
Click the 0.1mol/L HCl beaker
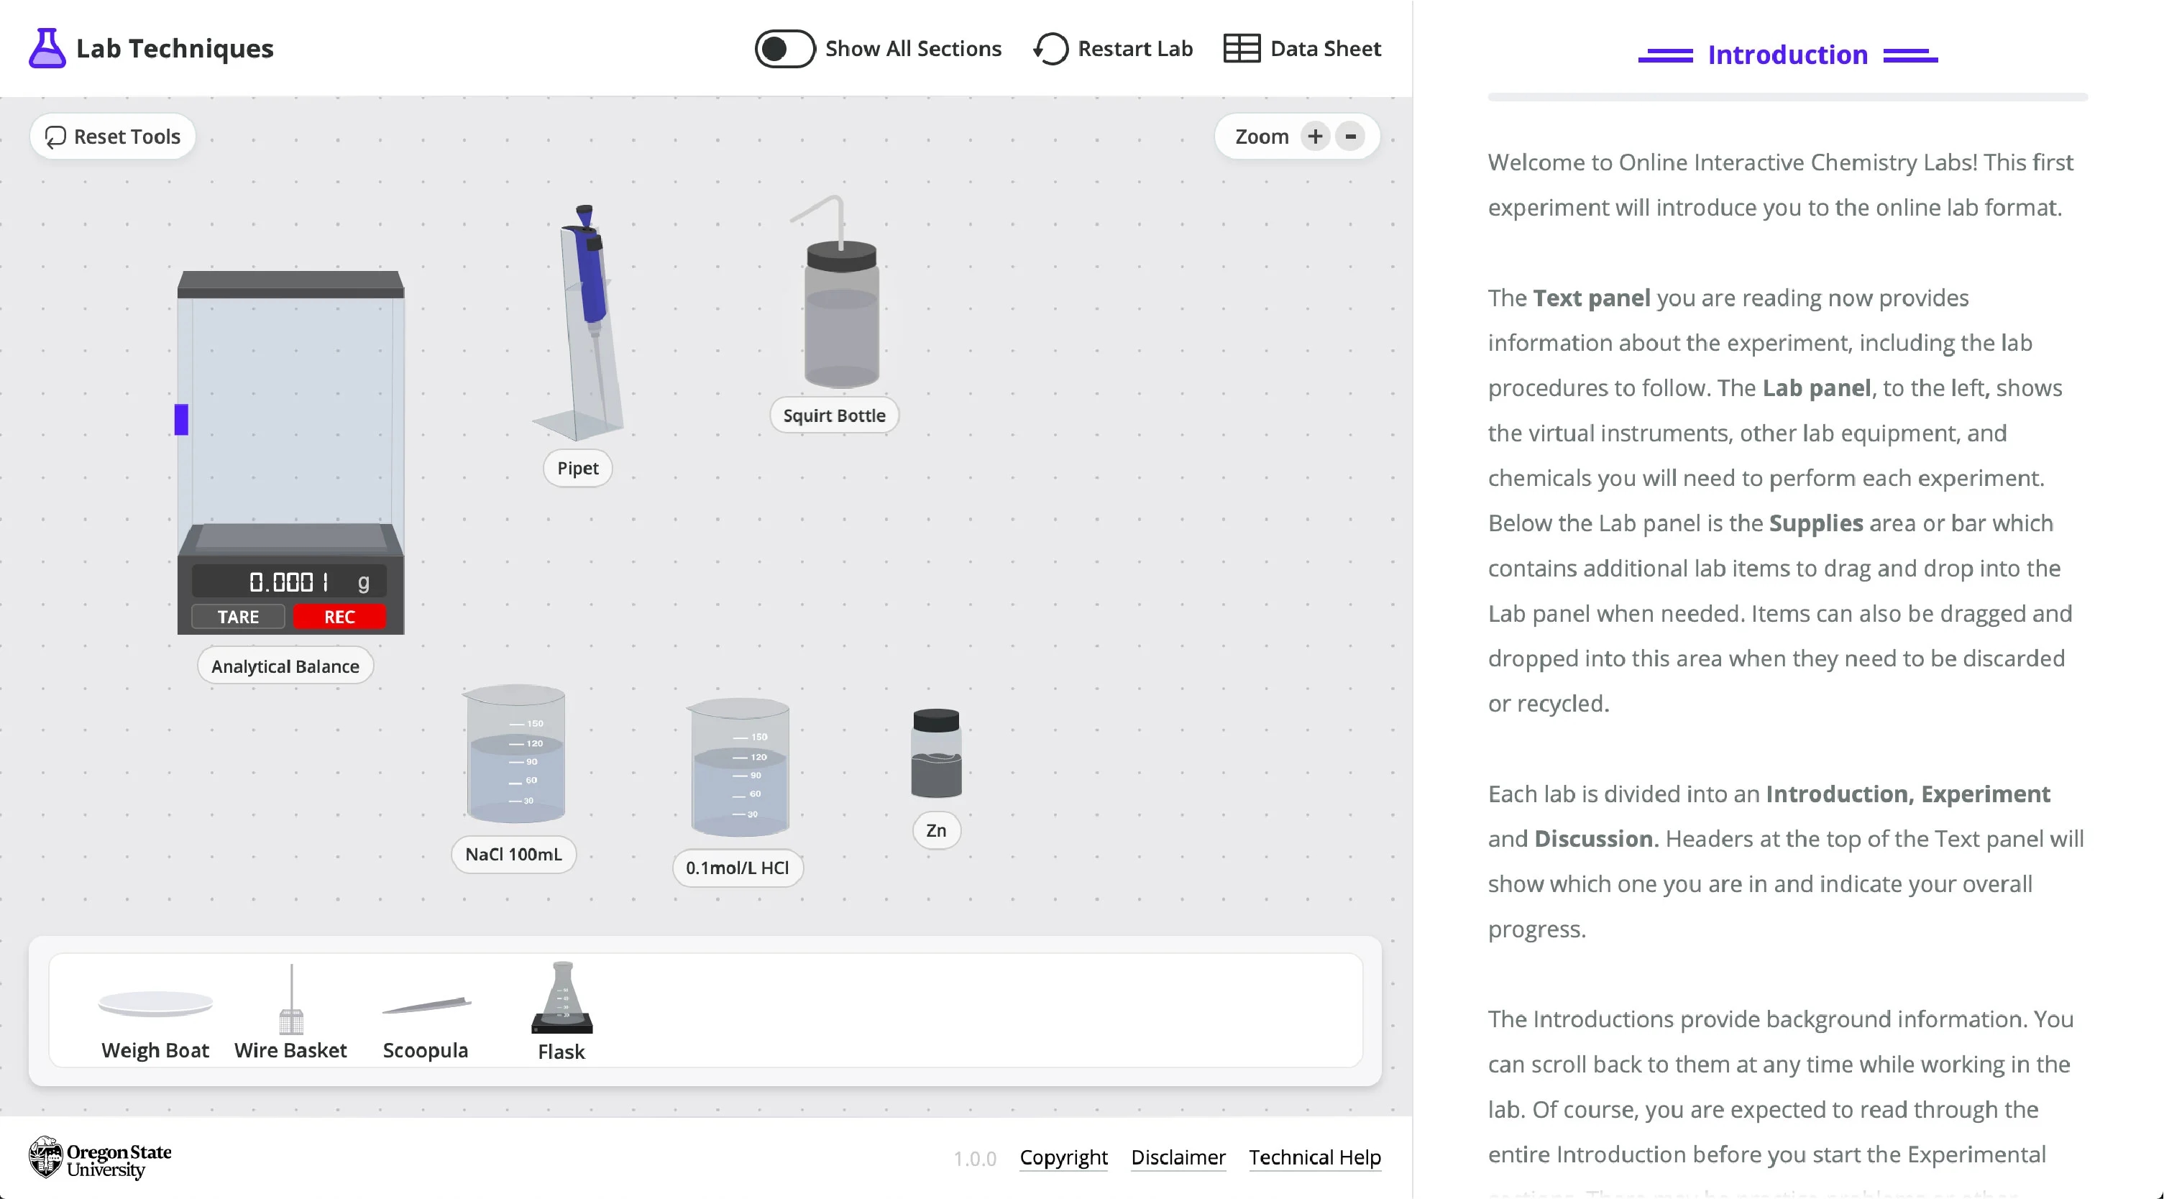point(739,767)
